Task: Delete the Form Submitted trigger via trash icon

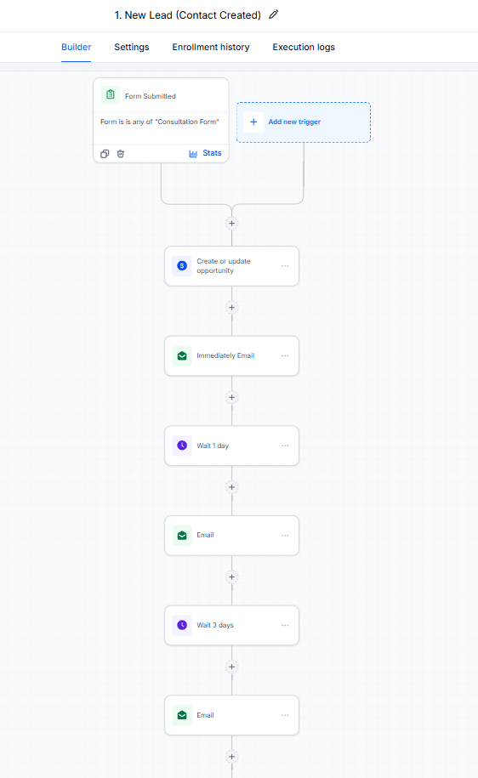Action: click(x=120, y=154)
